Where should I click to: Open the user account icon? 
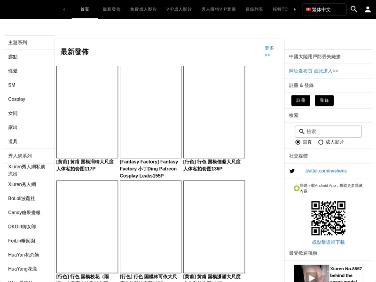[368, 9]
